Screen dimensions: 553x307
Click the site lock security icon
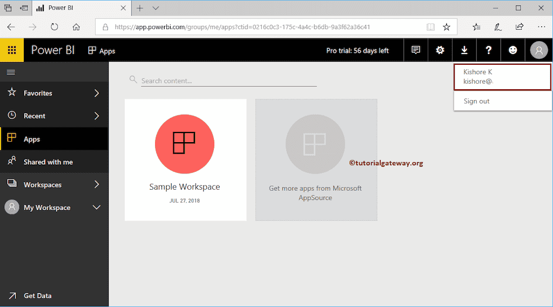point(105,27)
